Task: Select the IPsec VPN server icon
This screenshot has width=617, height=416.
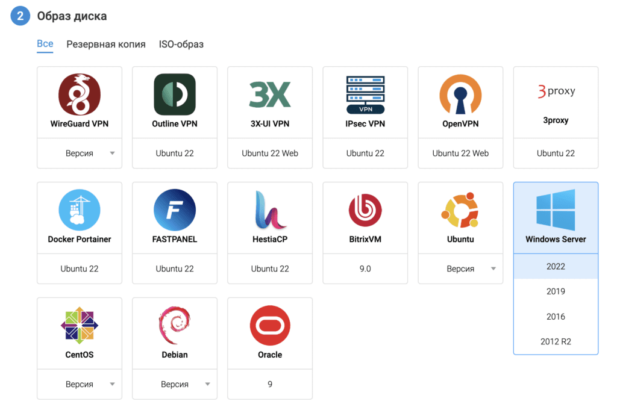Action: [365, 95]
